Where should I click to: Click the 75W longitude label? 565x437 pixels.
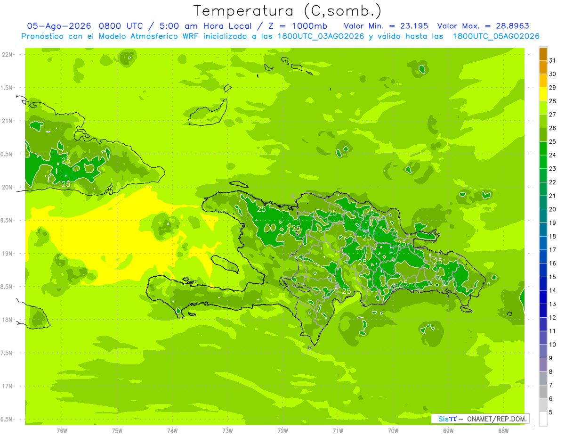(117, 430)
